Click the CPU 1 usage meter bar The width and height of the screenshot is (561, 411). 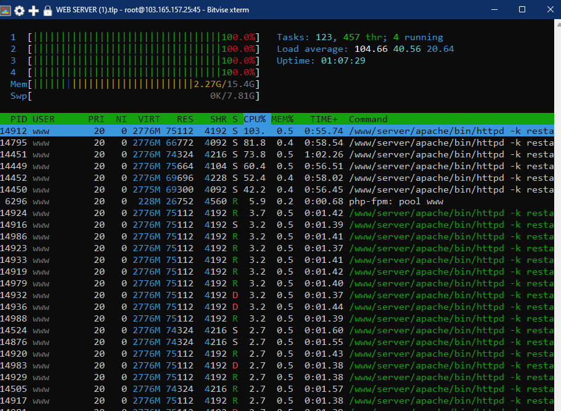(144, 37)
